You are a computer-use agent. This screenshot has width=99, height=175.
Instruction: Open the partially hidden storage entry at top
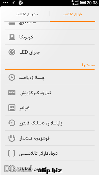[50, 25]
